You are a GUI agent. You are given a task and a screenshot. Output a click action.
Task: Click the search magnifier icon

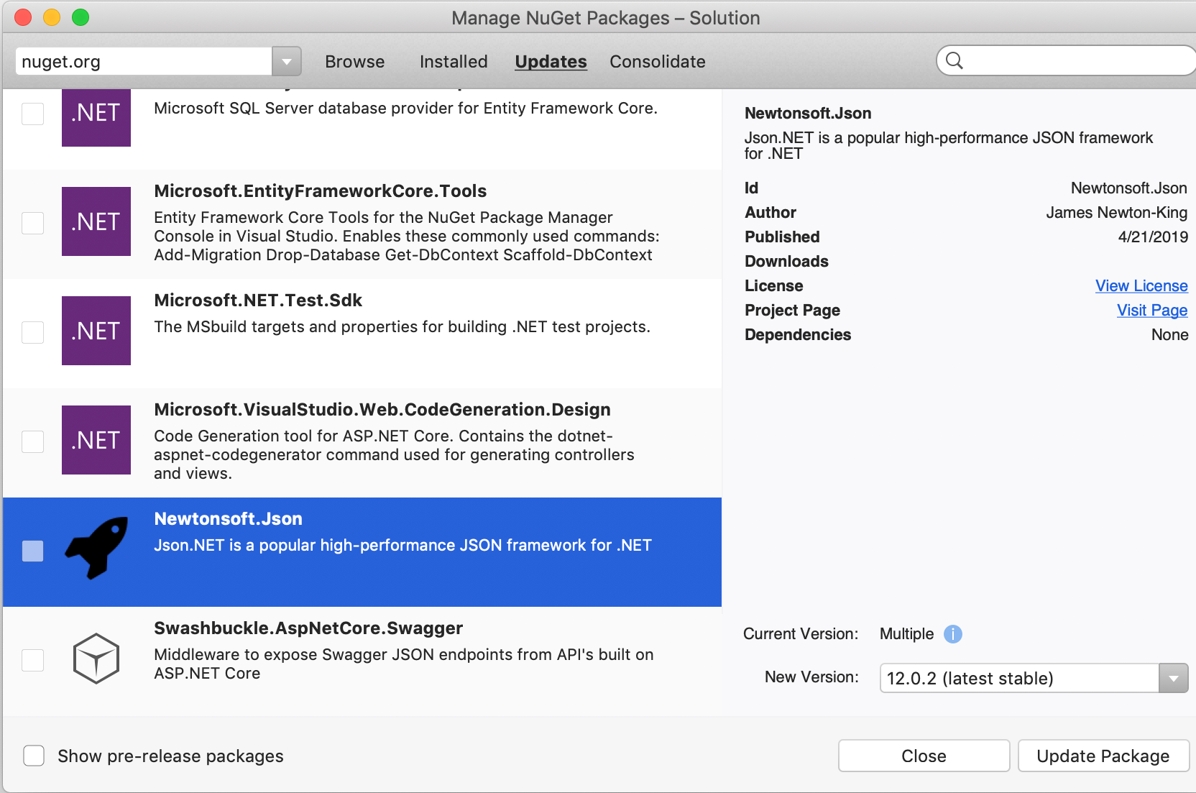coord(954,61)
